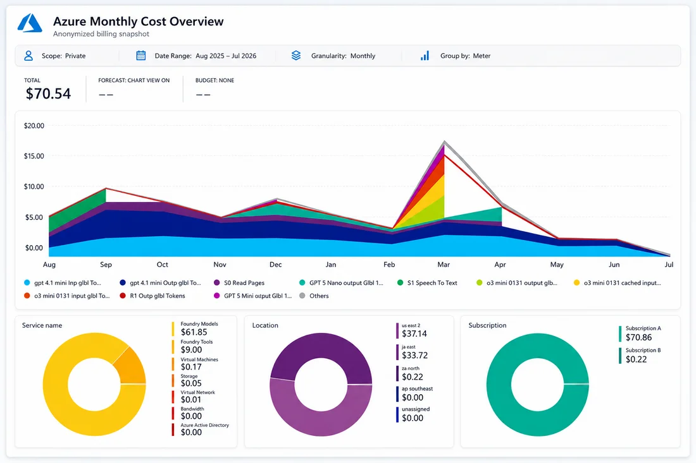The height and width of the screenshot is (463, 696).
Task: Click the Azure logo icon
Action: pos(30,23)
